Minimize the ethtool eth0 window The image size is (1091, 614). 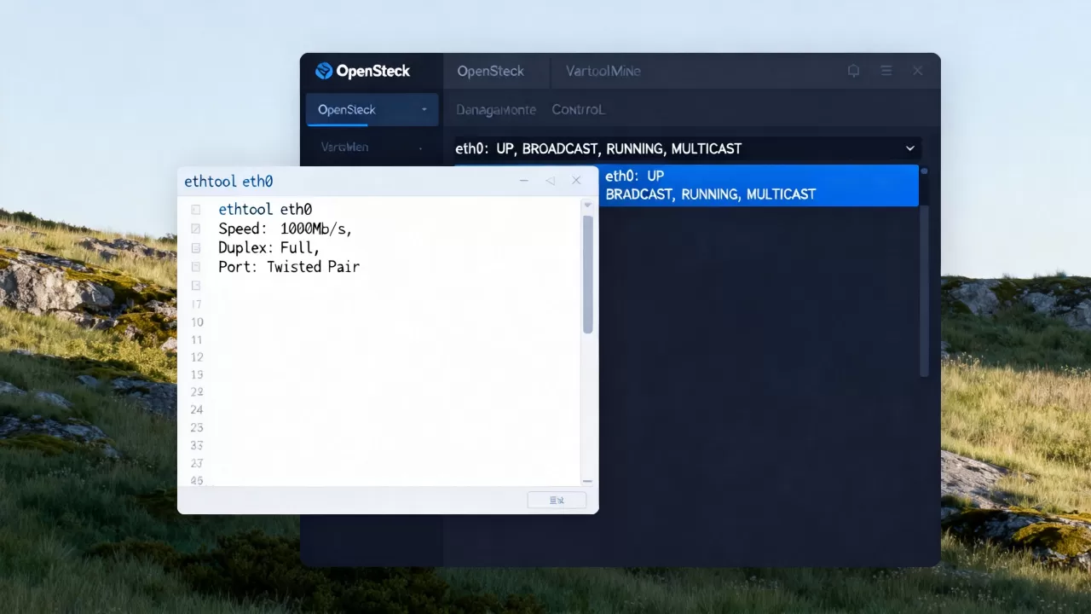coord(523,181)
